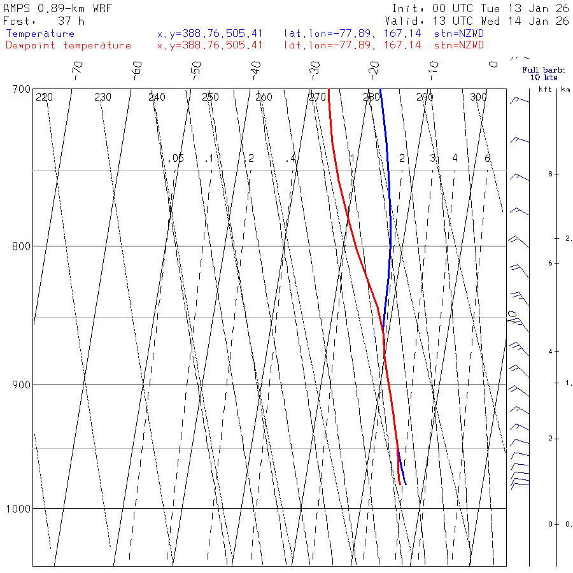The height and width of the screenshot is (573, 573).
Task: Click the blue 'stn=NZWD' station text
Action: pyautogui.click(x=458, y=34)
